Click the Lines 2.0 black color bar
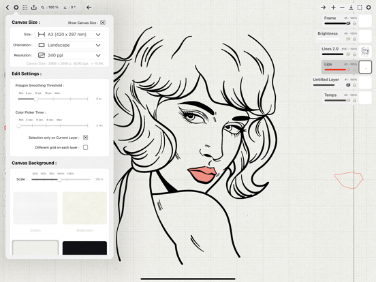The width and height of the screenshot is (376, 282). 332,54
